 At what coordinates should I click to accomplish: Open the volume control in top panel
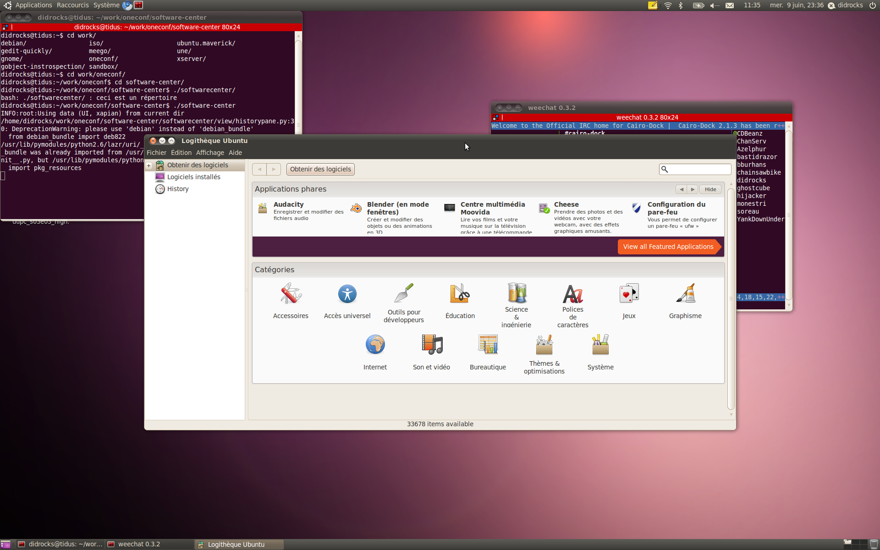(715, 5)
